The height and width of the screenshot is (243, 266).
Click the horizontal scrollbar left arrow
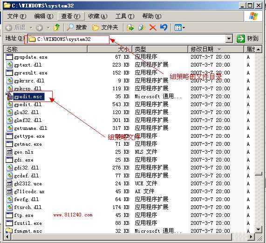pyautogui.click(x=7, y=236)
